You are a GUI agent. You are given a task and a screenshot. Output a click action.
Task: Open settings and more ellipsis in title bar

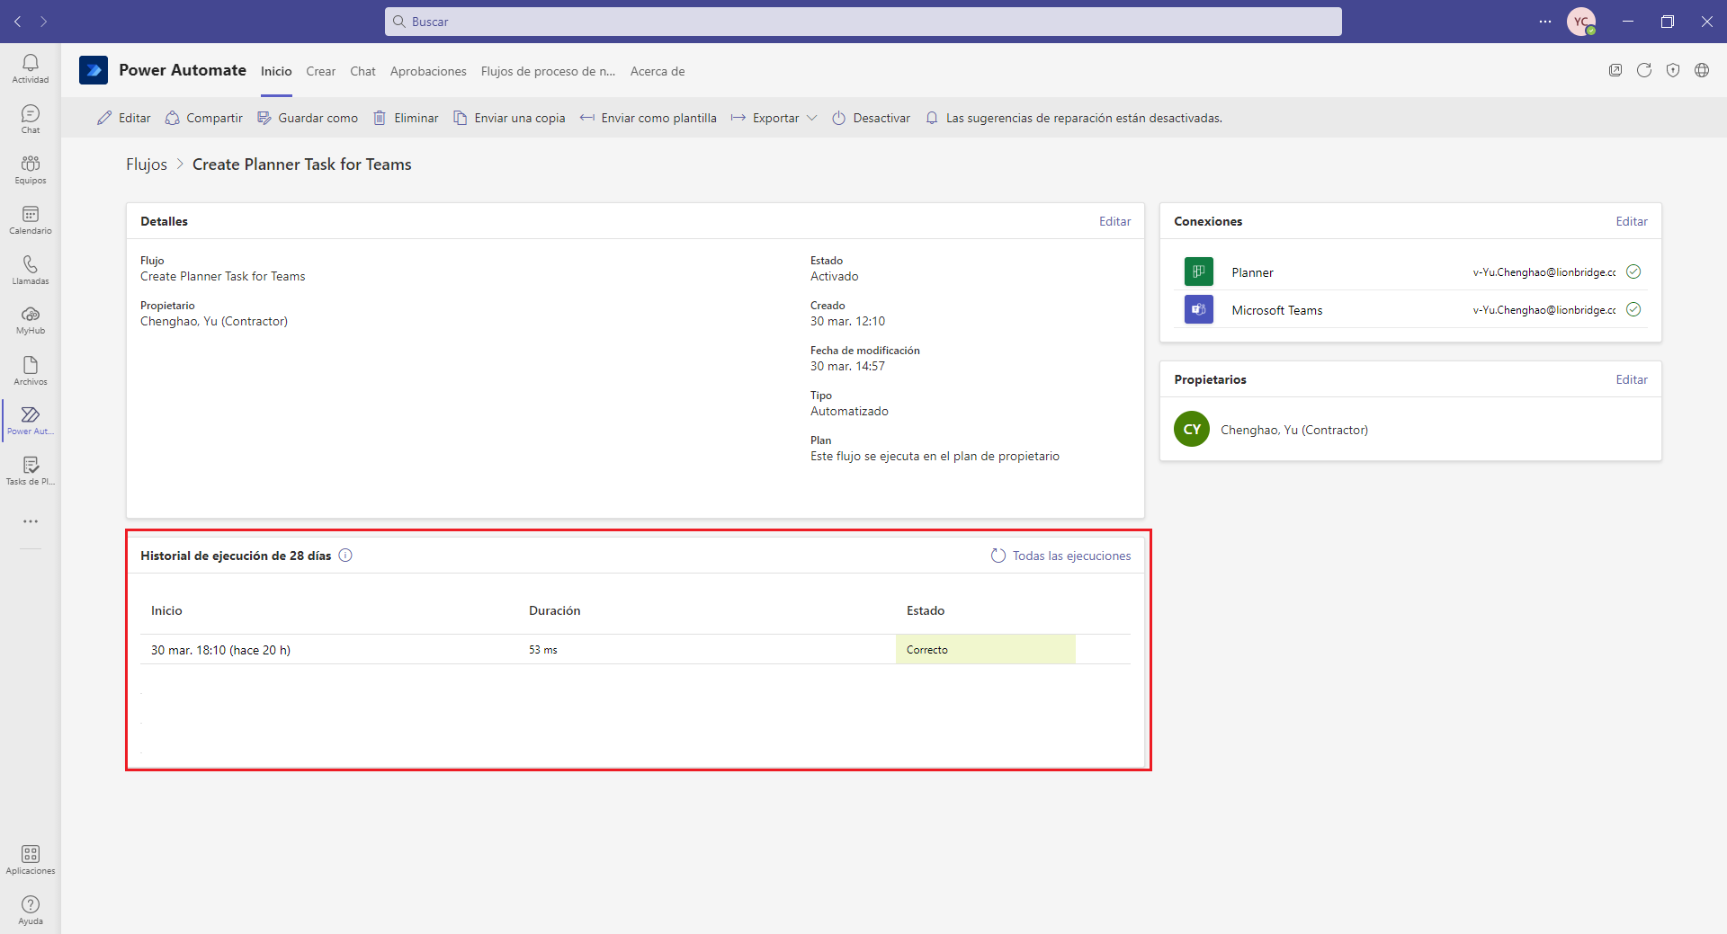pos(1545,22)
